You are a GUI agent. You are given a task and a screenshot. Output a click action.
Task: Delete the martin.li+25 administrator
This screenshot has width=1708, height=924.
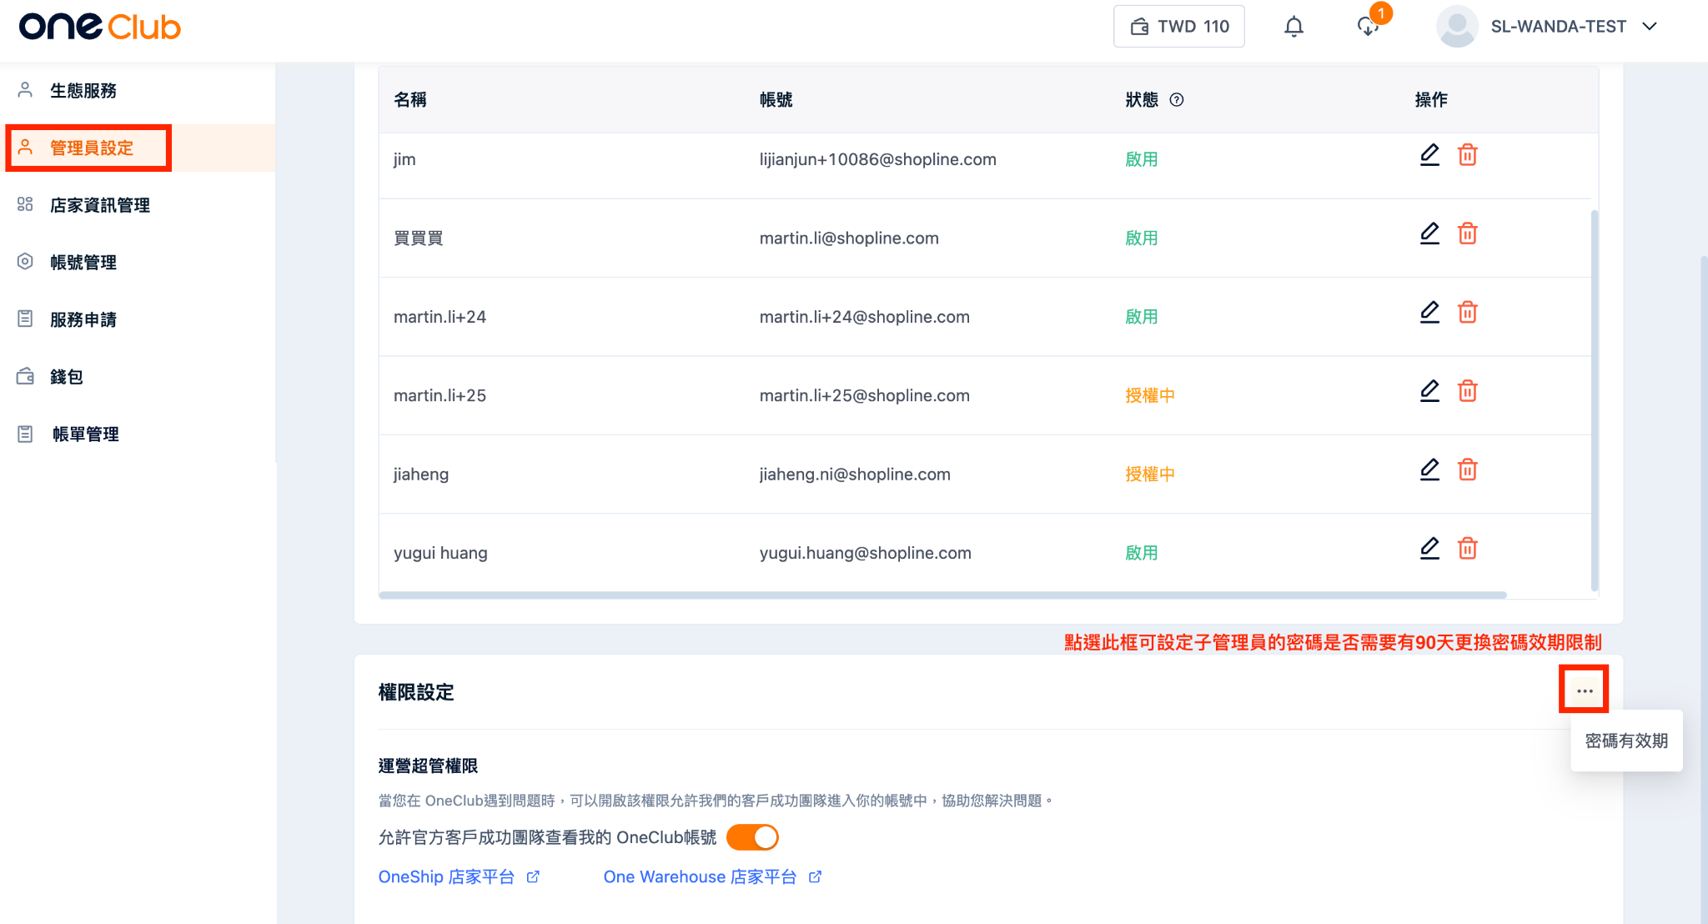[1467, 391]
